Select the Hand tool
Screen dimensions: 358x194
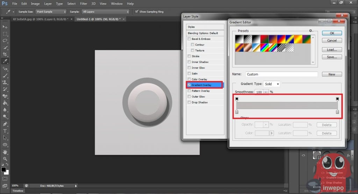(5, 152)
